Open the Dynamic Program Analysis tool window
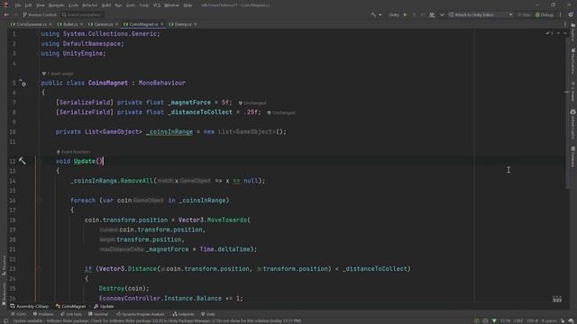Screen dimensions: 577x324 point(141,314)
